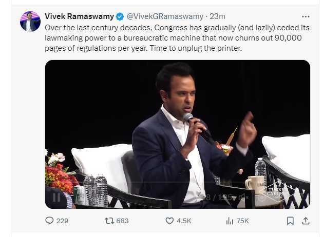Viewport: 323px width, 237px height.
Task: Open the three-dot more options menu
Action: 306,16
